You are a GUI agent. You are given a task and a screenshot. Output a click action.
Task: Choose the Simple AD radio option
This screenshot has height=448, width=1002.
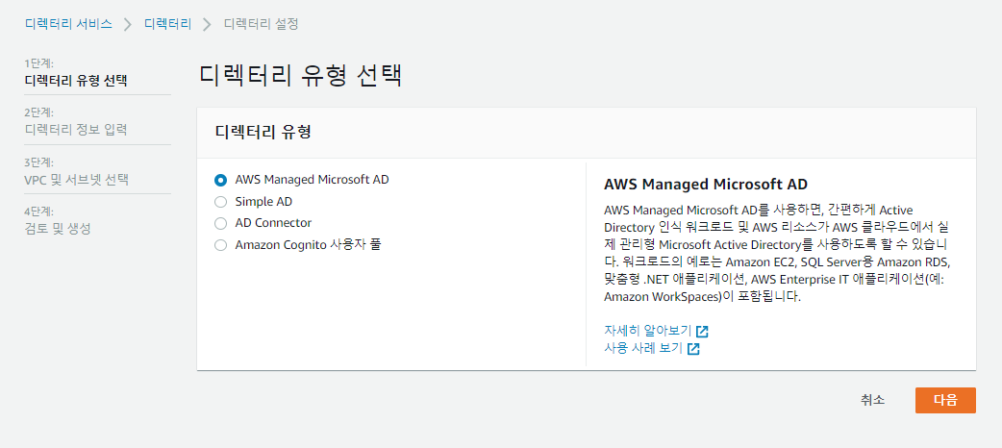tap(220, 202)
